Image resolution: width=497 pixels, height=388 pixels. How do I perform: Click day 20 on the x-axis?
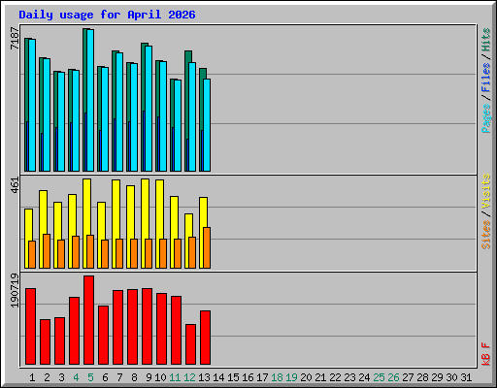click(306, 377)
